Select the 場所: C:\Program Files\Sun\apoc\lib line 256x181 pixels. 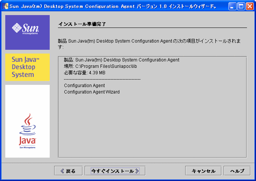[x=101, y=66]
